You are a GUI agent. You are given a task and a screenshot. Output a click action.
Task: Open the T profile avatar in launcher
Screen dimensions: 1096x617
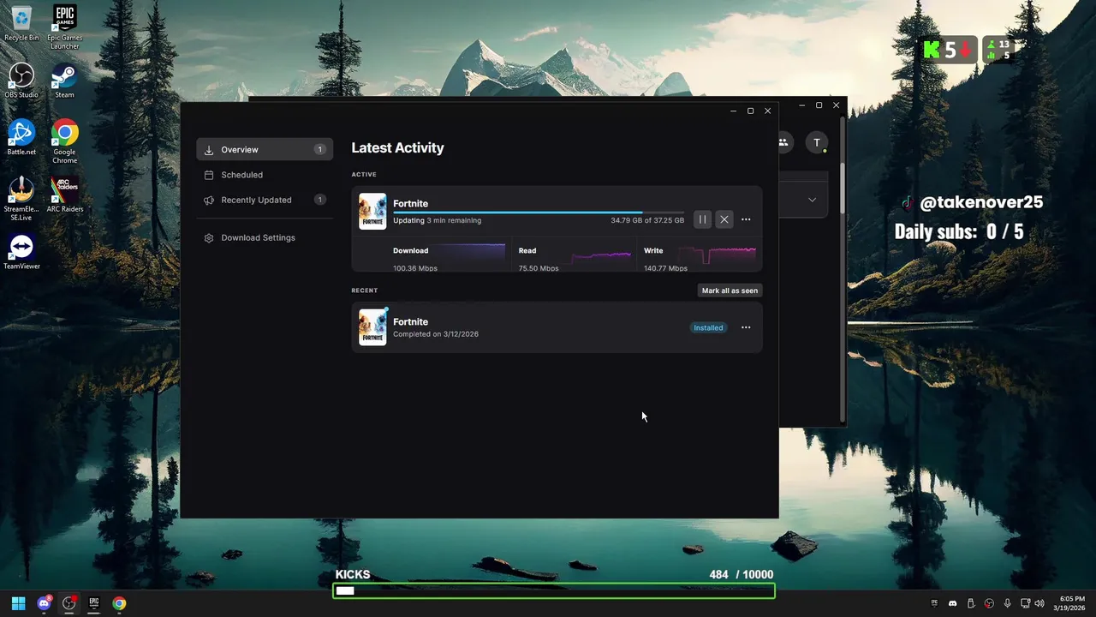click(817, 143)
